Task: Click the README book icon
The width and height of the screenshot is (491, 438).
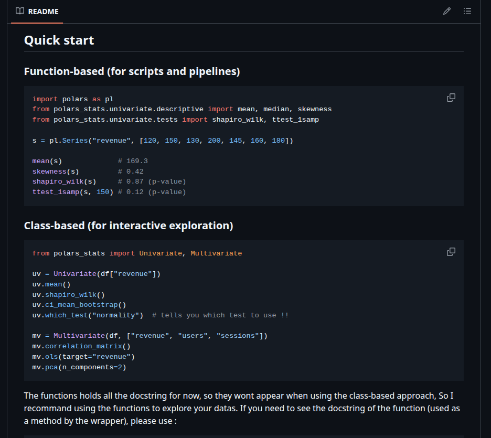Action: (20, 11)
